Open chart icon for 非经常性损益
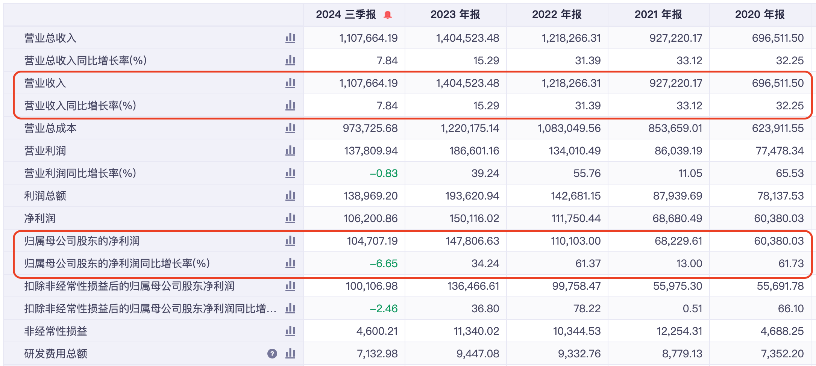 [x=290, y=331]
